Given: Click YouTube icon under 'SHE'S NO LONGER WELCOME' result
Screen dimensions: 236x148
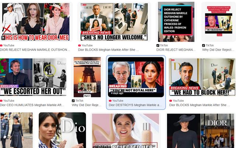Looking at the screenshot, I should tap(79, 45).
